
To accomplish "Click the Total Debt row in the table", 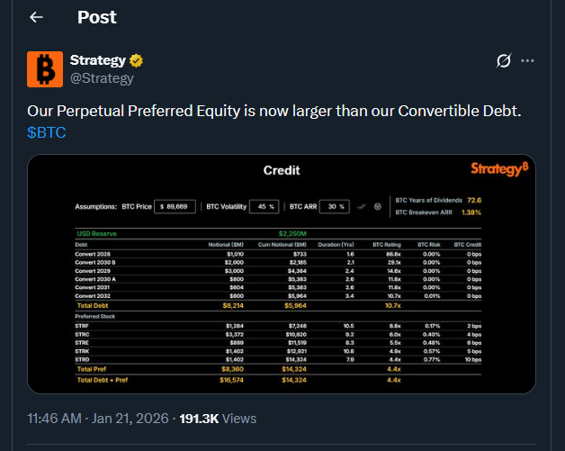I will (x=281, y=306).
